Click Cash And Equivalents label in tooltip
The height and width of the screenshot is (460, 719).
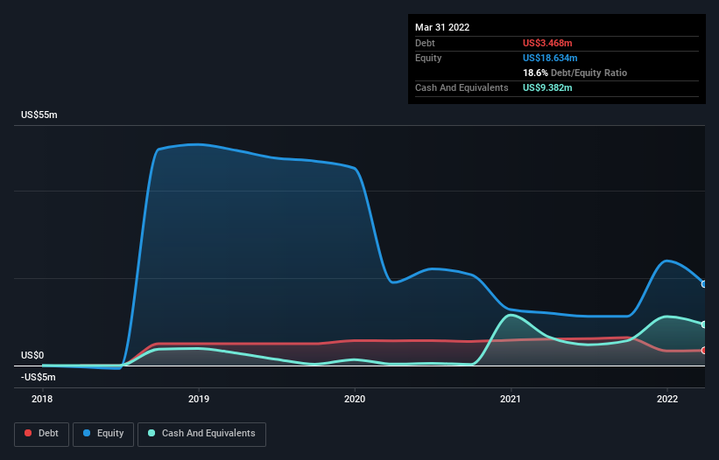pos(462,87)
